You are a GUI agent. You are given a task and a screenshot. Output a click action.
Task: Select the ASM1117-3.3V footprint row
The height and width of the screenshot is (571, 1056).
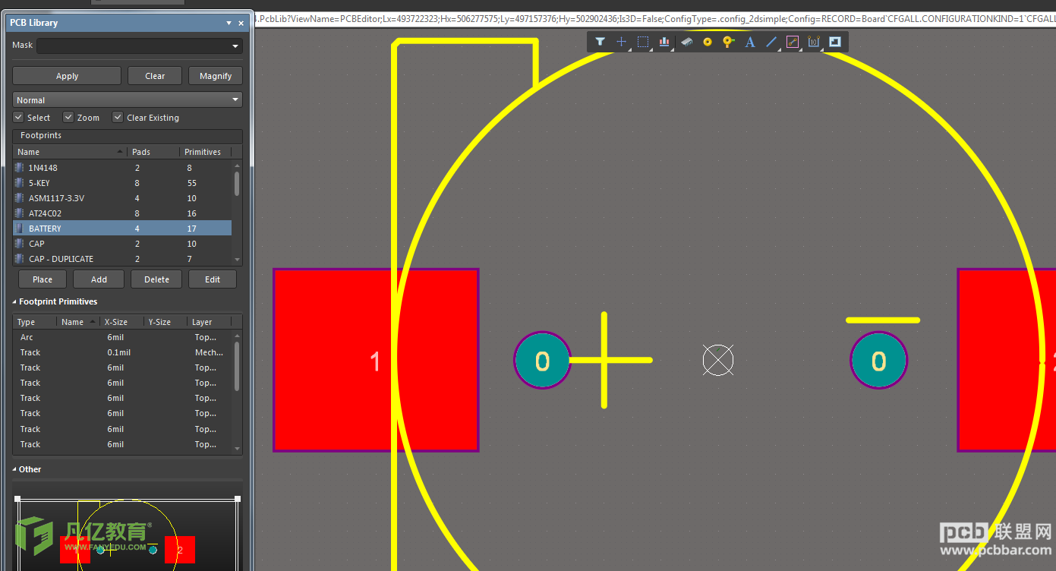click(x=122, y=197)
